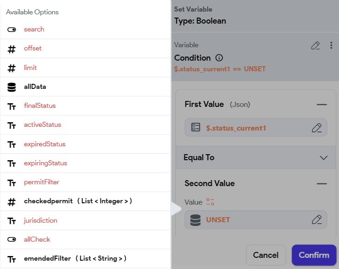Viewport: 339px width, 269px height.
Task: Click the text-type icon beside finalStatus
Action: pos(12,106)
